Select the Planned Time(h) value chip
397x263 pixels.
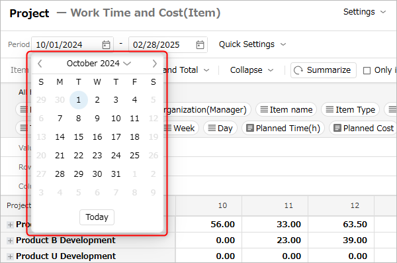pos(283,128)
